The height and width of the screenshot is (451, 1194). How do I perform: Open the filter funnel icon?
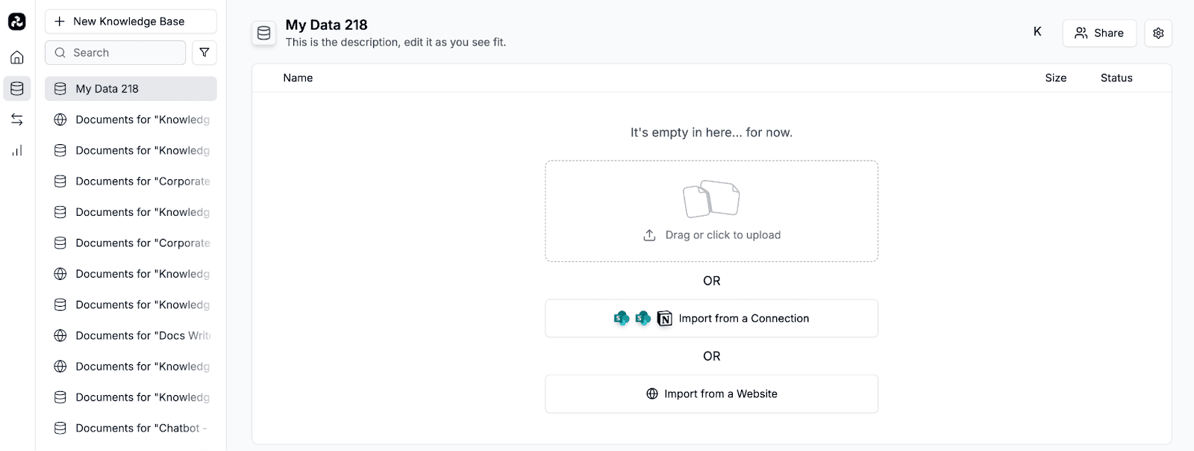tap(204, 53)
